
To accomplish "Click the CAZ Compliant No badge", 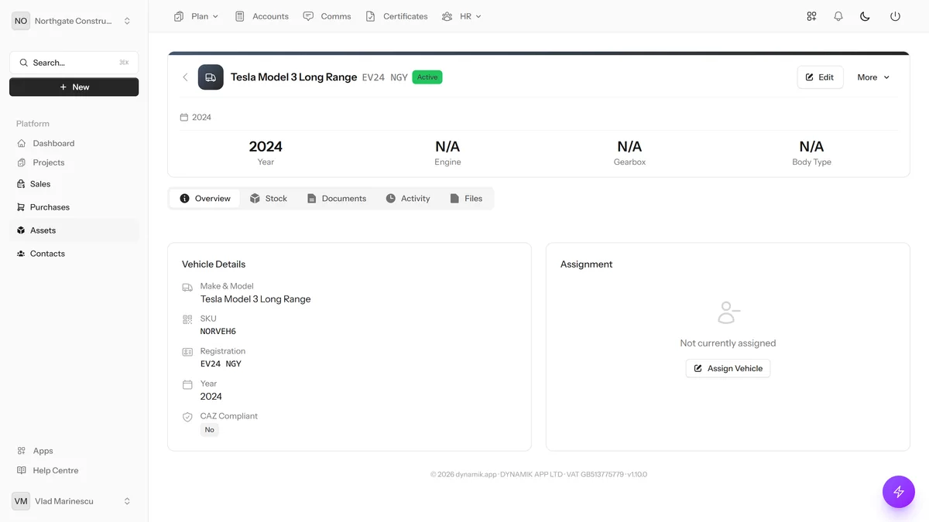I will pos(210,429).
